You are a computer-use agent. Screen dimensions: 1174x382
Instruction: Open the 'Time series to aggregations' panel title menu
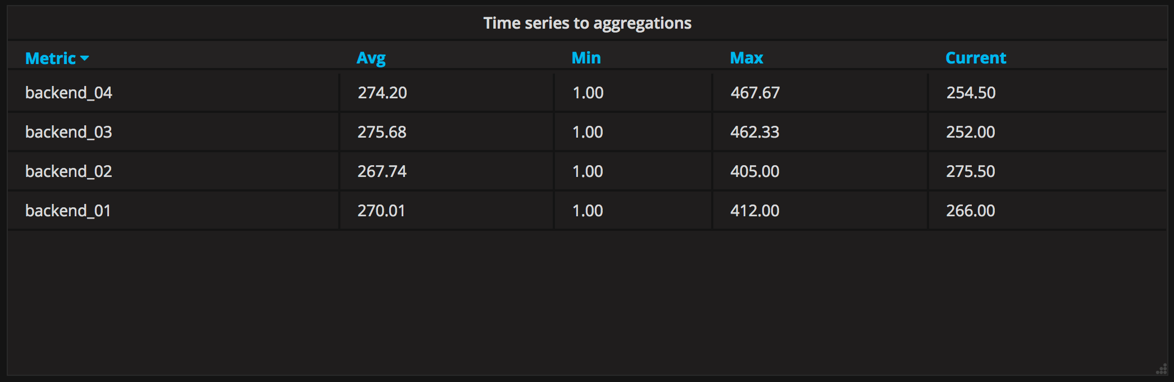coord(587,23)
